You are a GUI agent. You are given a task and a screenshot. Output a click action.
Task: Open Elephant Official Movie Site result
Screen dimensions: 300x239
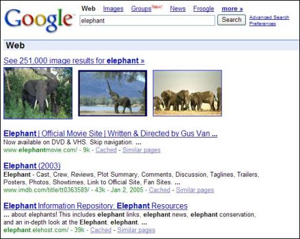coord(110,134)
